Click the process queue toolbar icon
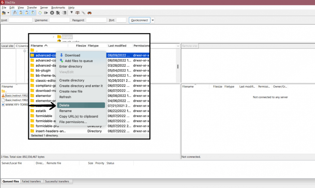This screenshot has height=188, width=315. [46, 13]
